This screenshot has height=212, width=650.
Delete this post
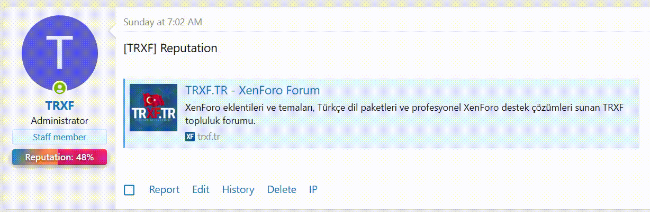tap(281, 190)
